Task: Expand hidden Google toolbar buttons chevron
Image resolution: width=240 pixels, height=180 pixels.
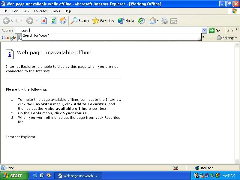Action: click(203, 37)
